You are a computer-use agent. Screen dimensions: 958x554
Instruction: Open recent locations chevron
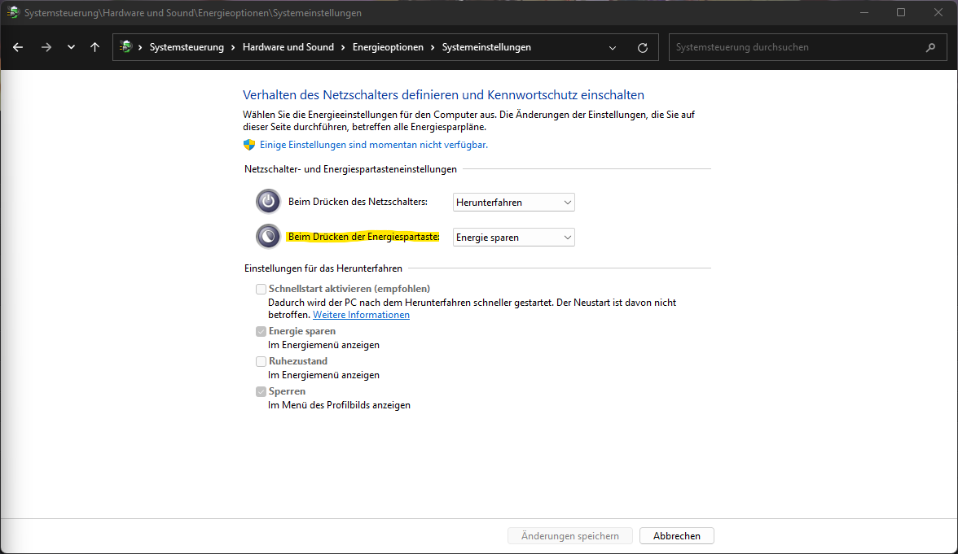click(x=71, y=47)
